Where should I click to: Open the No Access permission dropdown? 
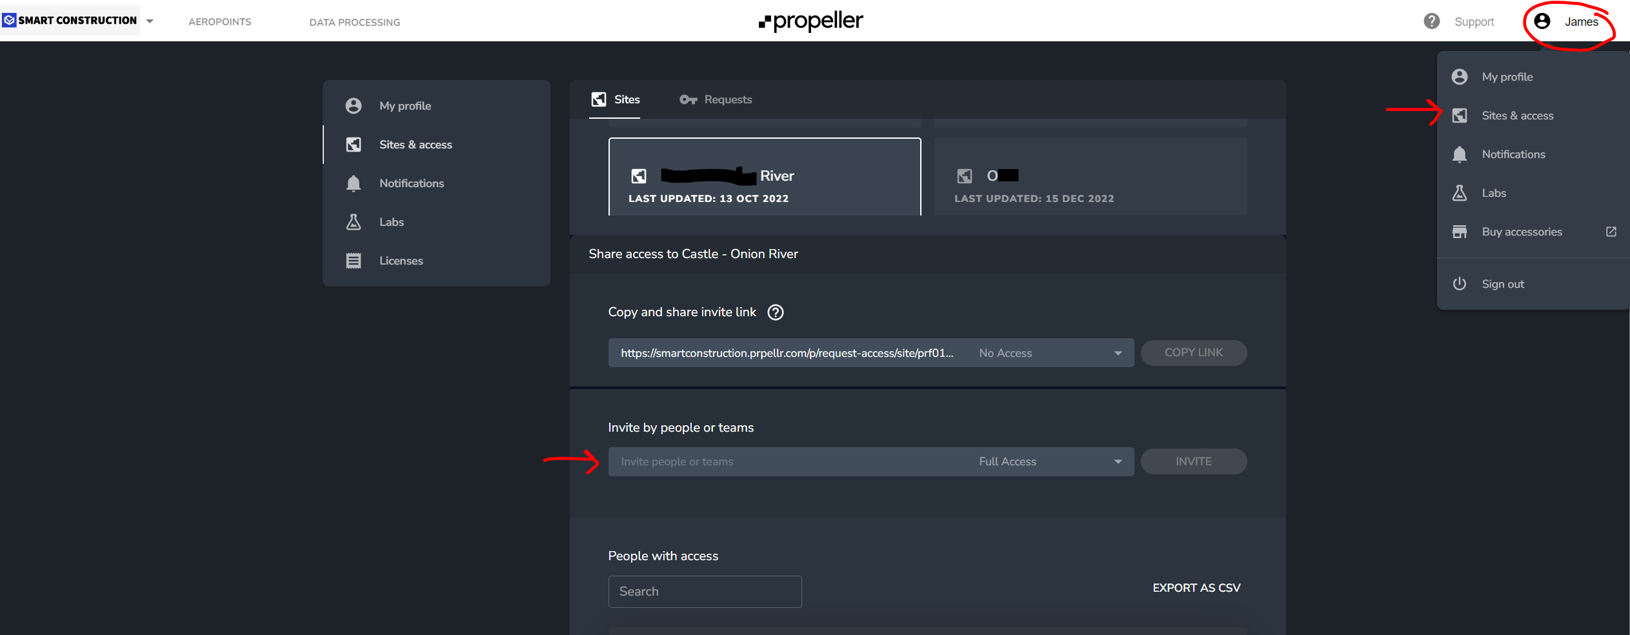point(1051,353)
